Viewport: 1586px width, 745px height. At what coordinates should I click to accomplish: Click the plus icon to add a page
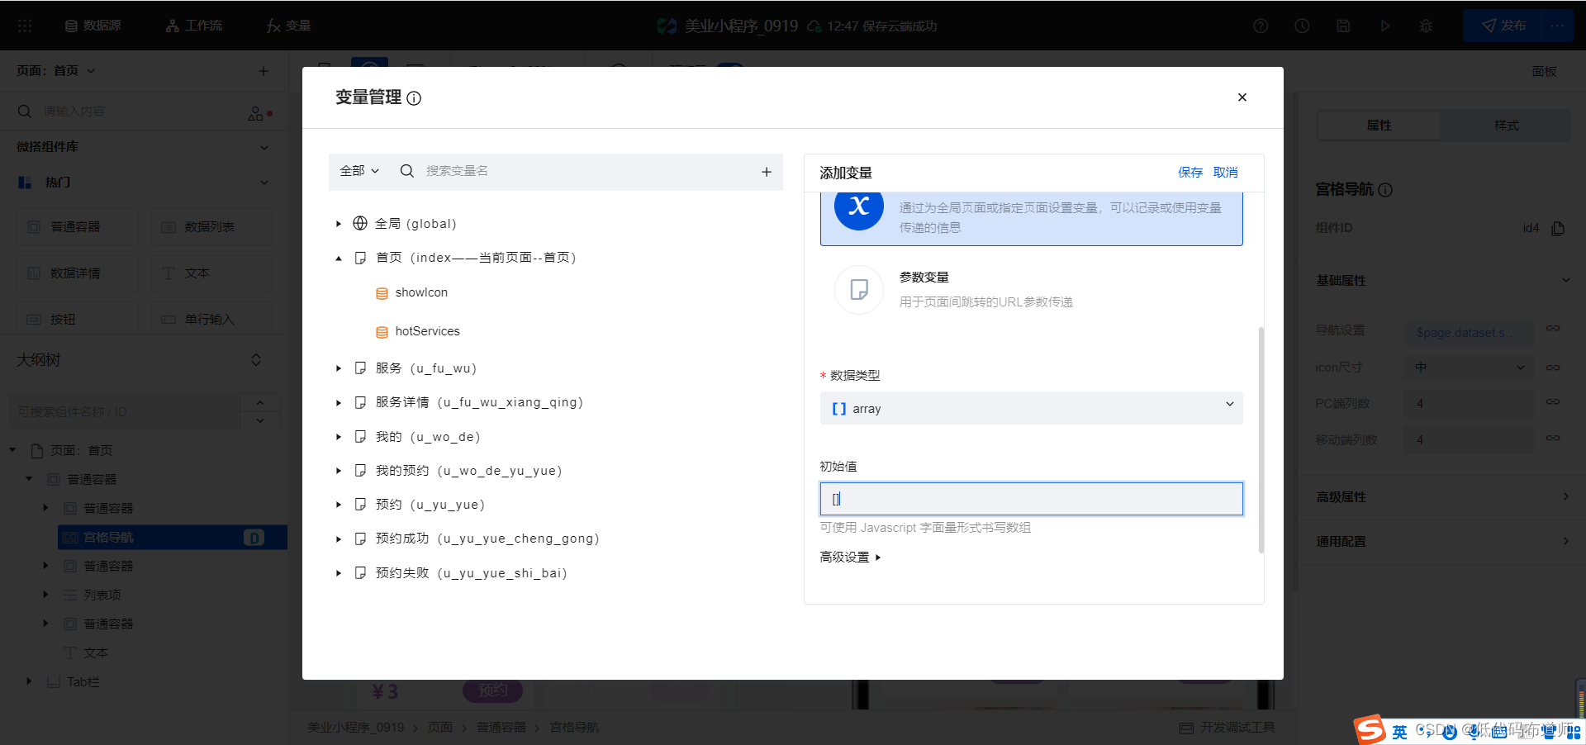264,71
